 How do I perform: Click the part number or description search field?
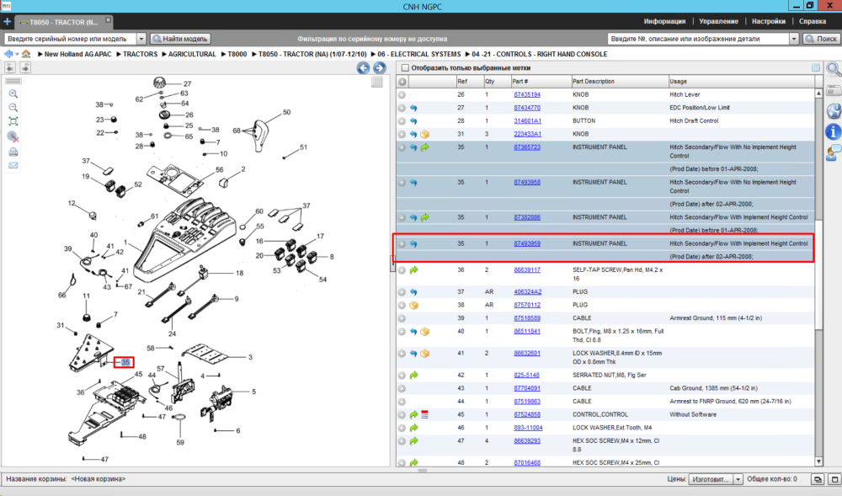click(698, 39)
